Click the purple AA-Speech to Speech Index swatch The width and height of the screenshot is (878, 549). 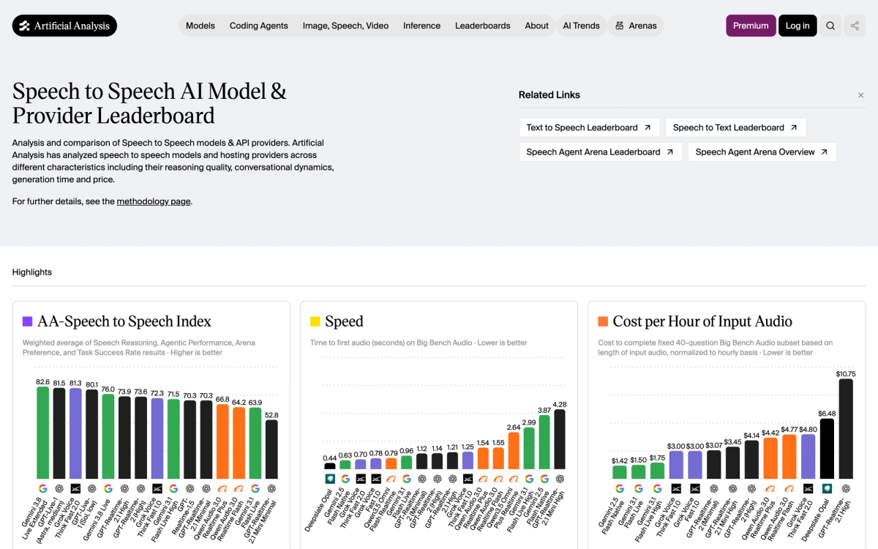coord(28,321)
